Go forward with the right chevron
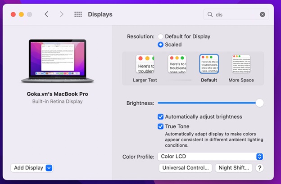This screenshot has height=184, width=281. [62, 14]
